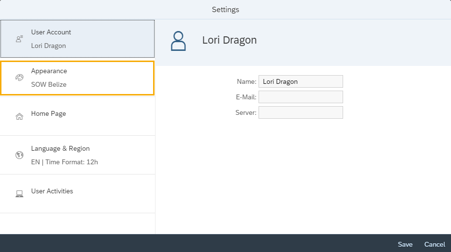Screen dimensions: 451x252
Task: Focus the E-Mail input field
Action: [300, 97]
